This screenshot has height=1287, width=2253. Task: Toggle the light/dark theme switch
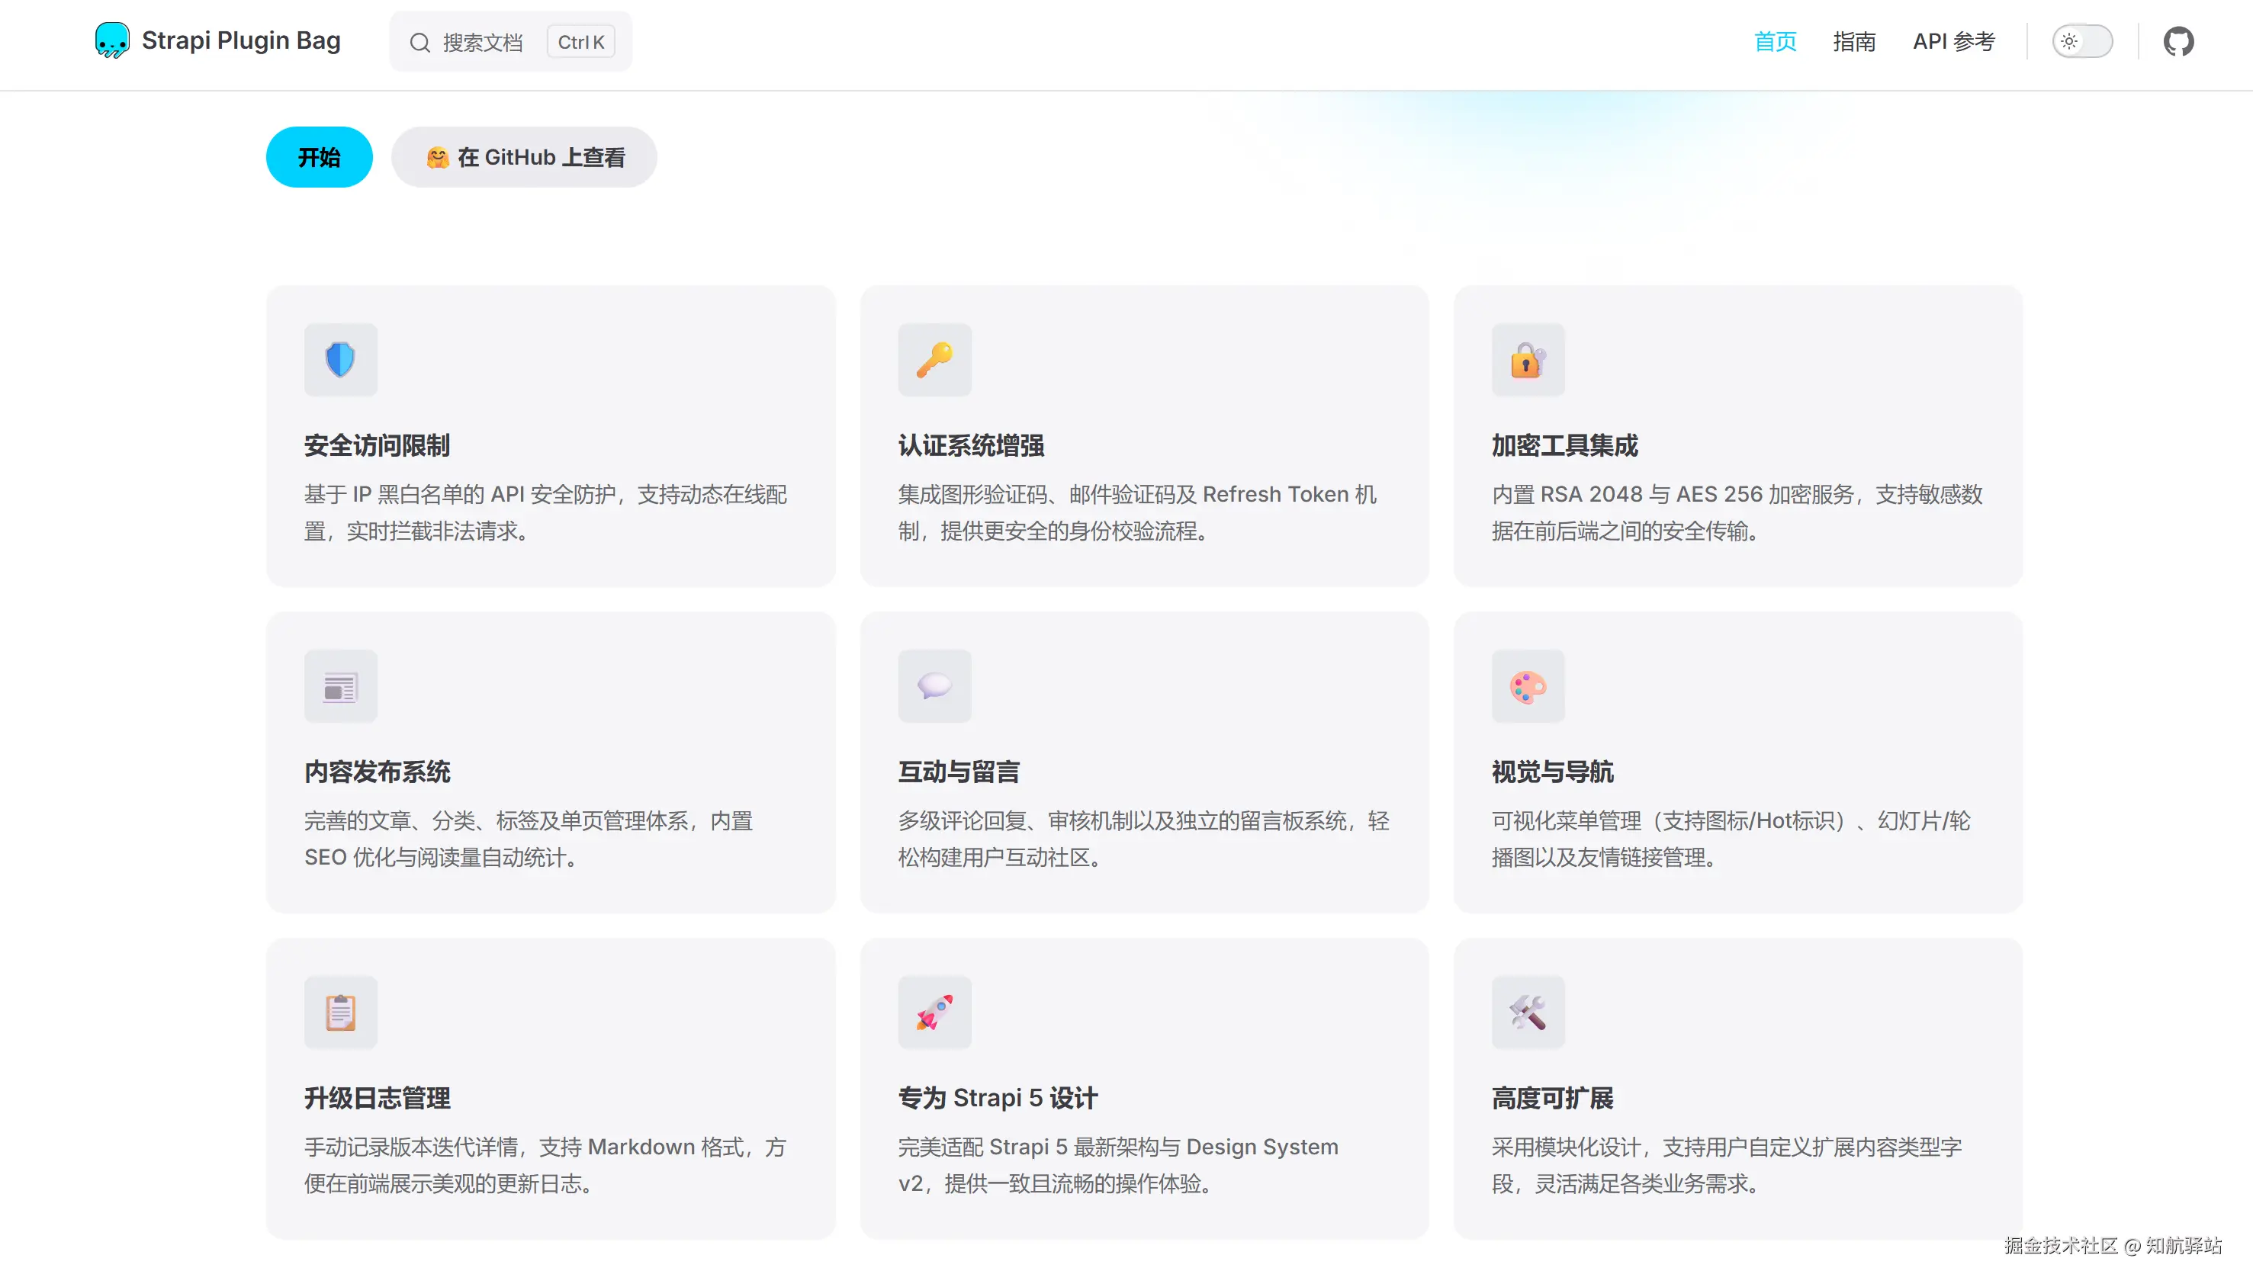tap(2081, 41)
